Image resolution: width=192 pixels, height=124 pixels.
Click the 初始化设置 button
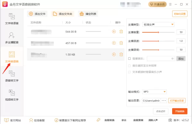tap(180, 14)
